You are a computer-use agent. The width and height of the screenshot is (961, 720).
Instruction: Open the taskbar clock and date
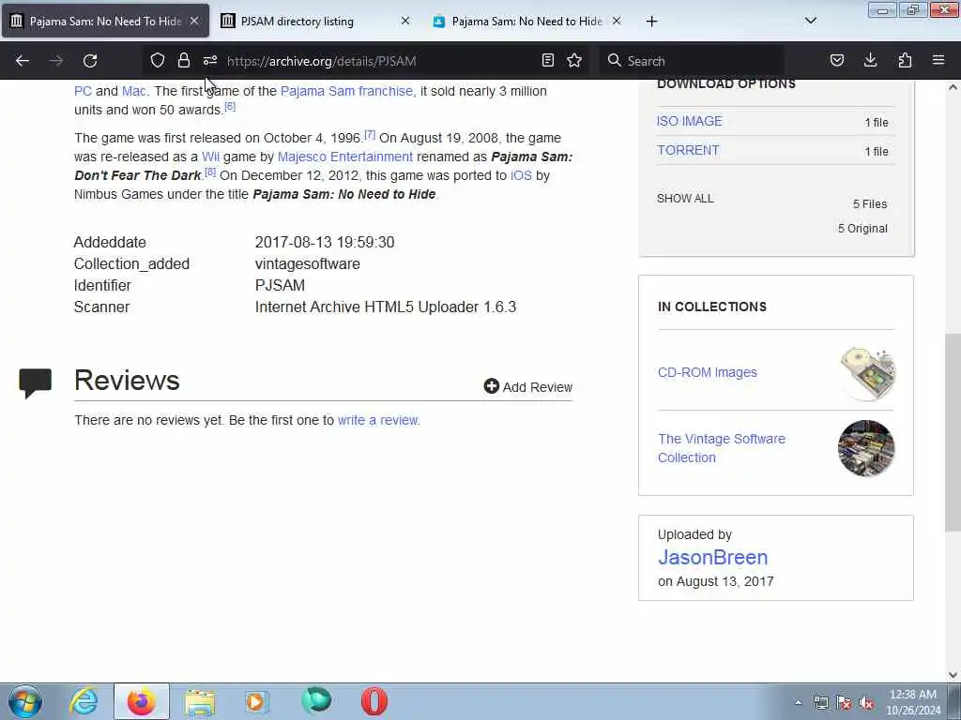point(913,702)
